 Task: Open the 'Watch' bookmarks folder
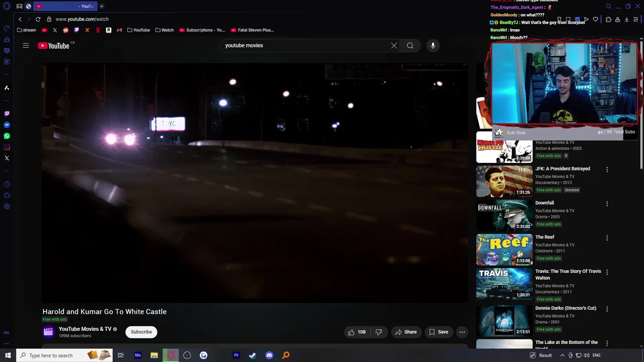pyautogui.click(x=164, y=30)
